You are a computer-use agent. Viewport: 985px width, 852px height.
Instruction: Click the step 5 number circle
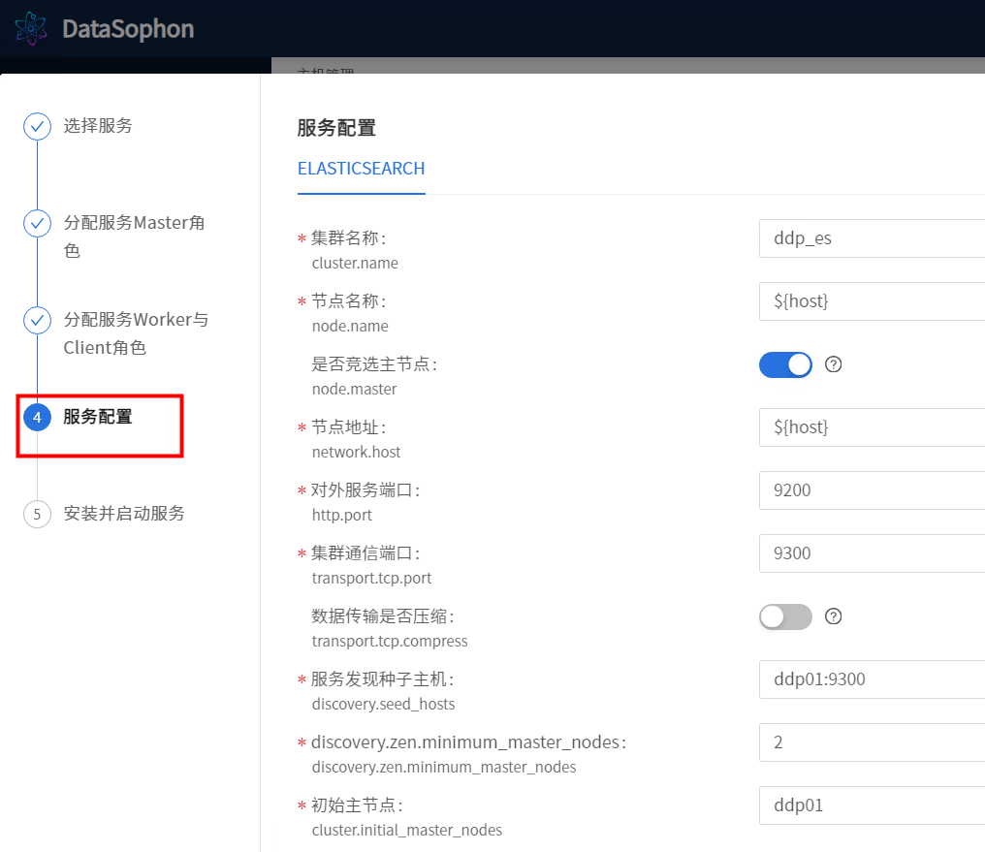(37, 515)
